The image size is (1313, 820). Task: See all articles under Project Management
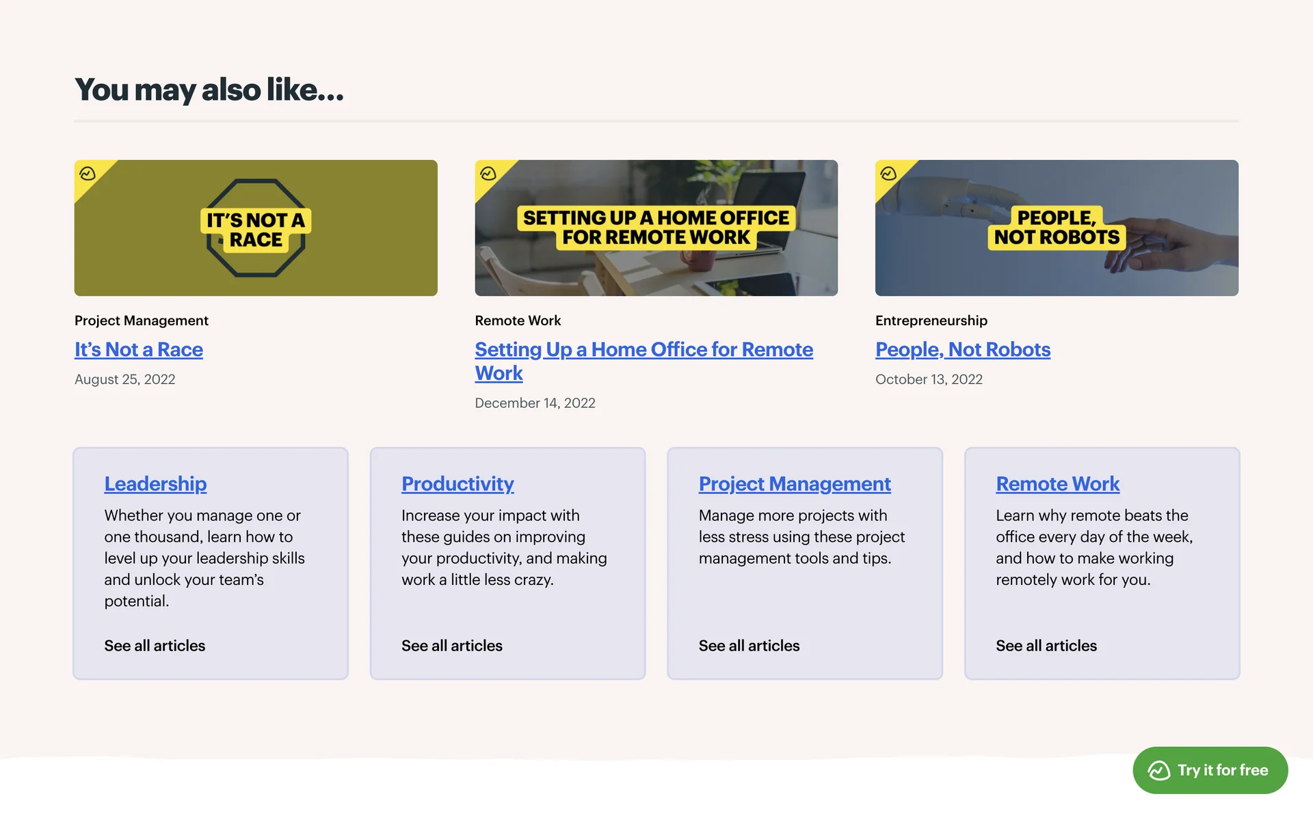coord(749,646)
